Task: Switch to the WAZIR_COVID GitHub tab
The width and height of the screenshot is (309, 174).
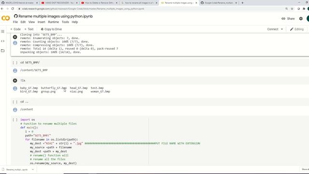Action: point(19,3)
